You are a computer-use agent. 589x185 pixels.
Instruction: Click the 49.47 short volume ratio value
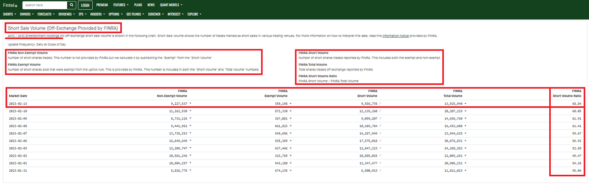[577, 156]
